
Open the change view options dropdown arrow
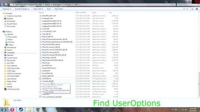(x=187, y=9)
